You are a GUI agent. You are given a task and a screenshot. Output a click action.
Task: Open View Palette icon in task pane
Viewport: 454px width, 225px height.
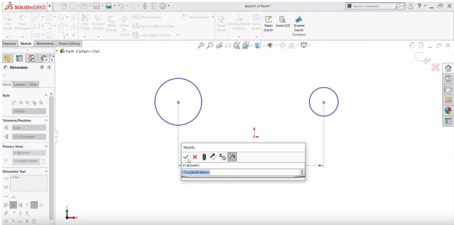pos(448,100)
